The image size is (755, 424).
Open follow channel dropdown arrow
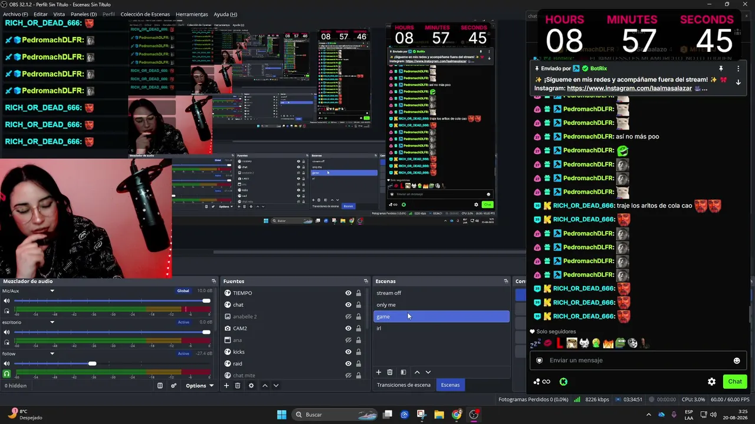pyautogui.click(x=52, y=353)
